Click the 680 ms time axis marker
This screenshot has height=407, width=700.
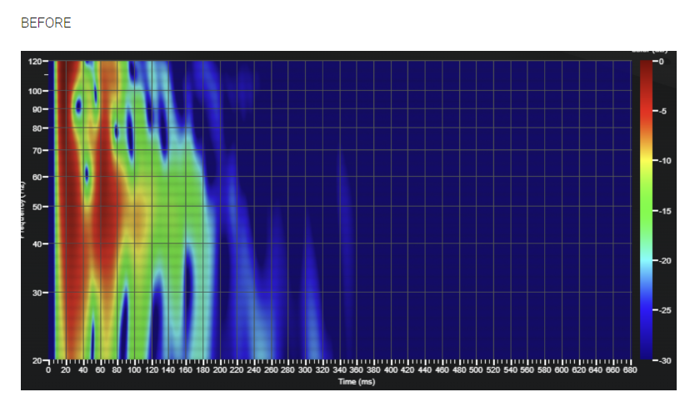click(629, 369)
